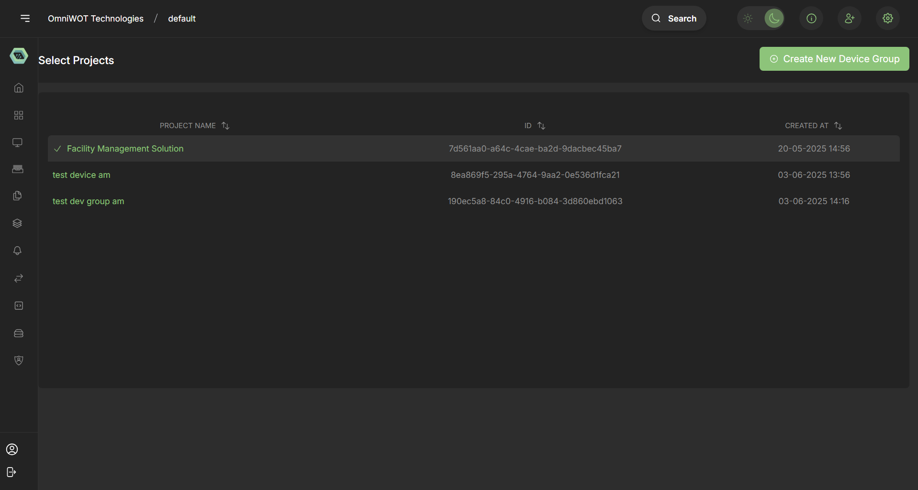Open the device inbox sidebar icon
918x490 pixels.
[x=18, y=169]
